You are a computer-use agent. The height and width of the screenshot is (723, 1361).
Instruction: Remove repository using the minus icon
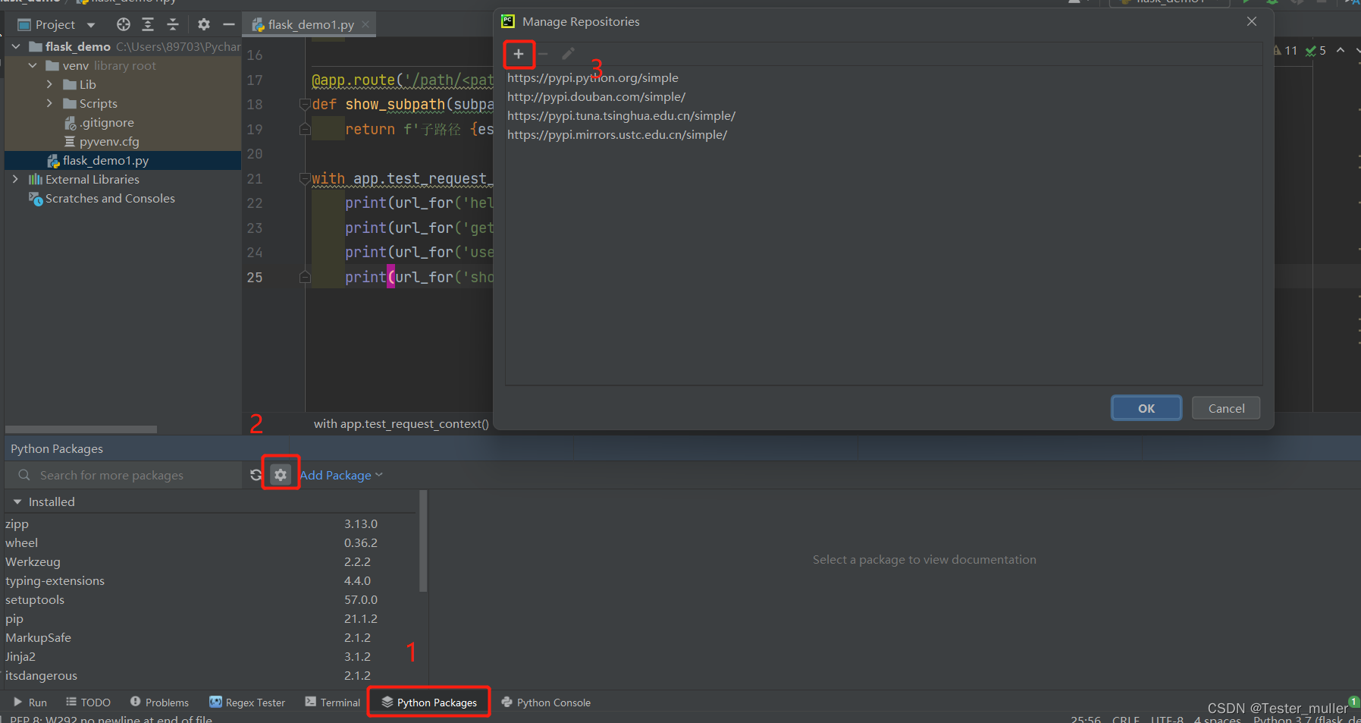click(543, 54)
